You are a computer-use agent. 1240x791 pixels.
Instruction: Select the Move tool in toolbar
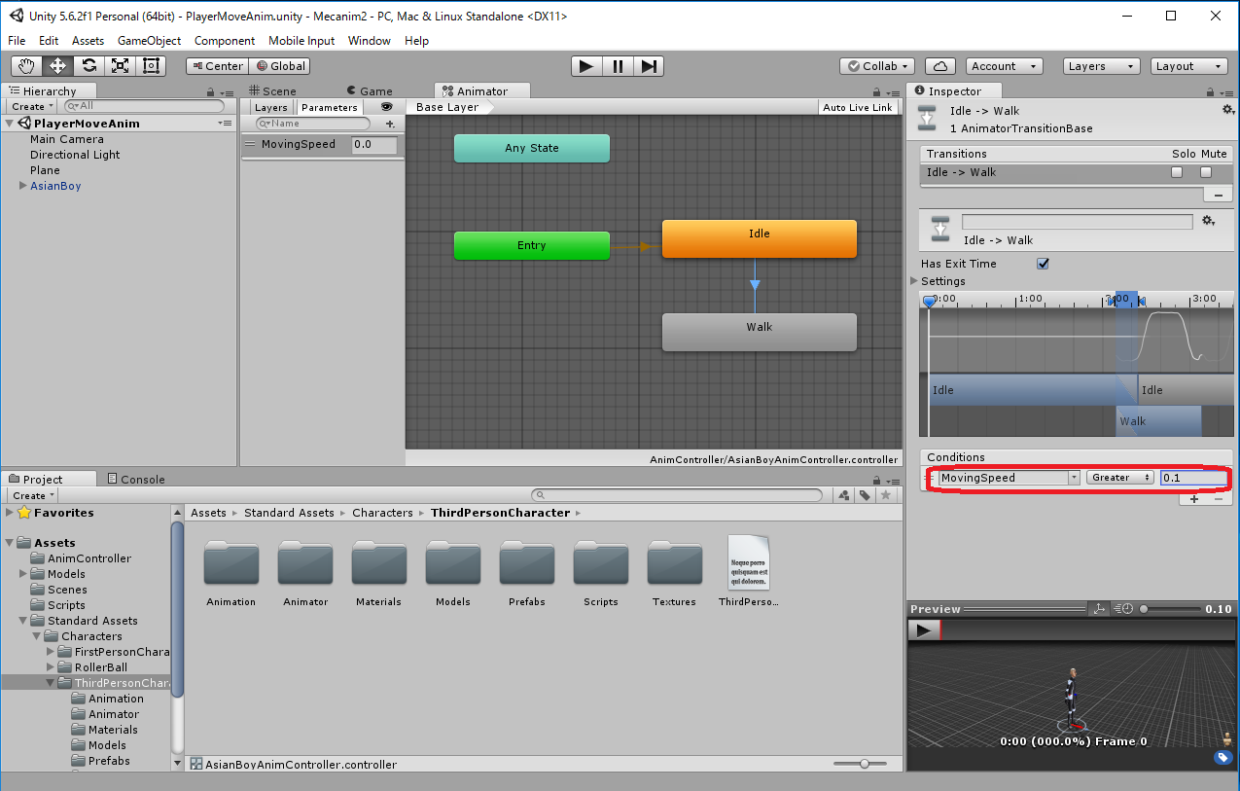click(57, 66)
